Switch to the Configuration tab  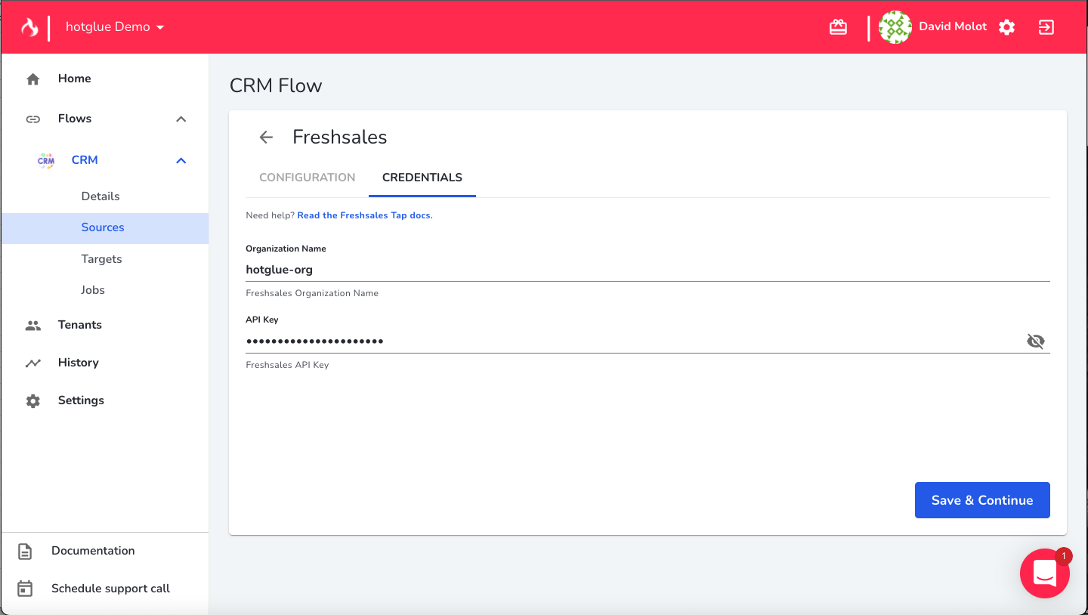pos(308,178)
